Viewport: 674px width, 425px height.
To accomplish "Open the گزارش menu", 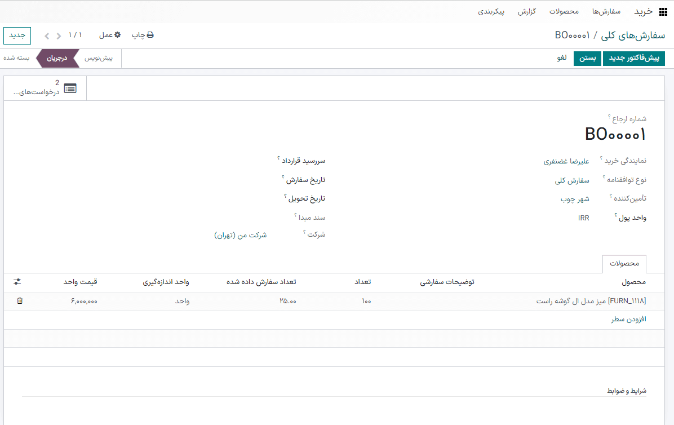I will coord(527,11).
